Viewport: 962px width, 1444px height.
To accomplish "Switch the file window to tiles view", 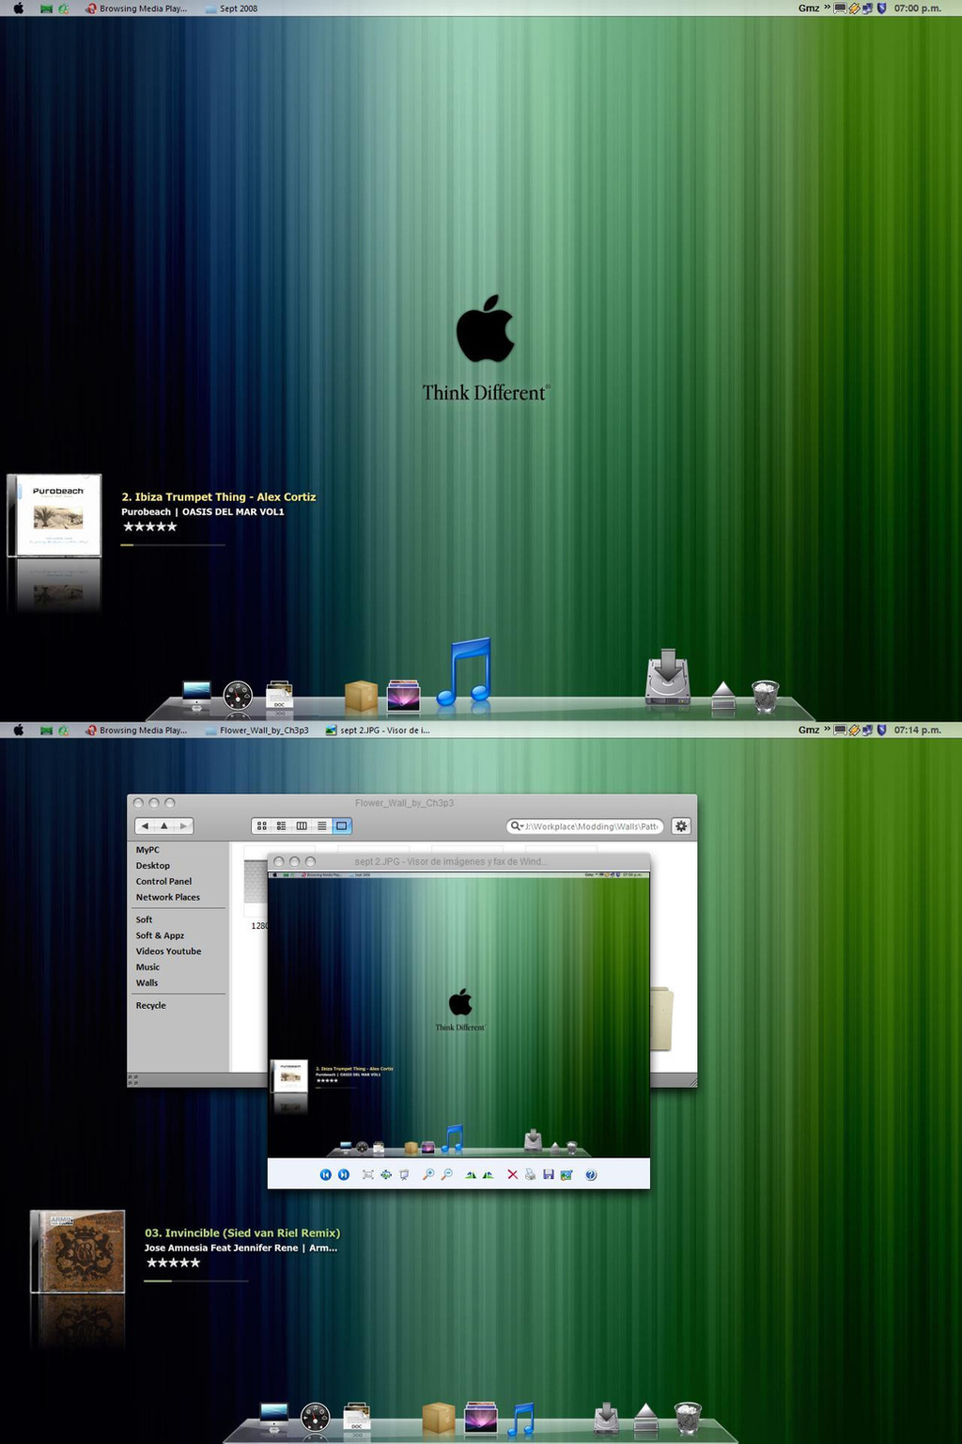I will [x=281, y=825].
